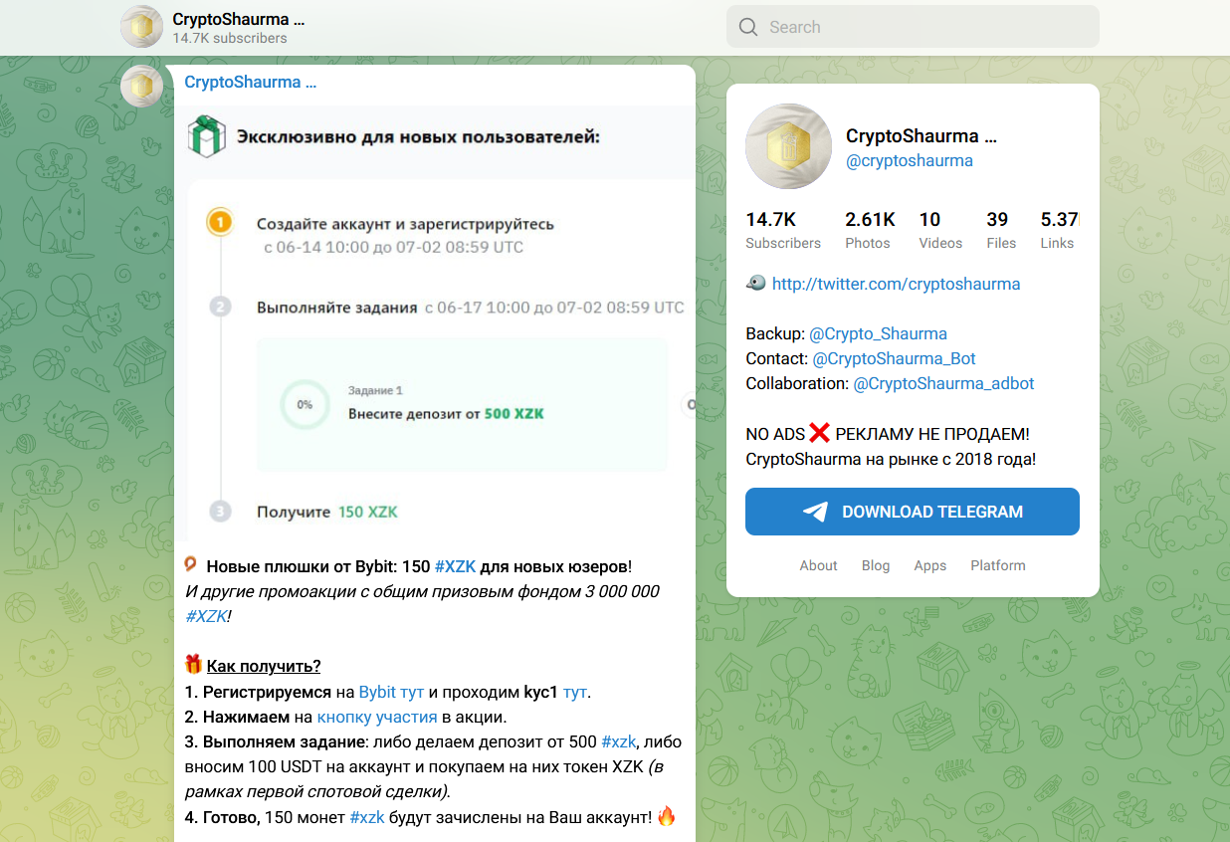
Task: Open the large gold avatar in the channel info card
Action: click(x=788, y=146)
